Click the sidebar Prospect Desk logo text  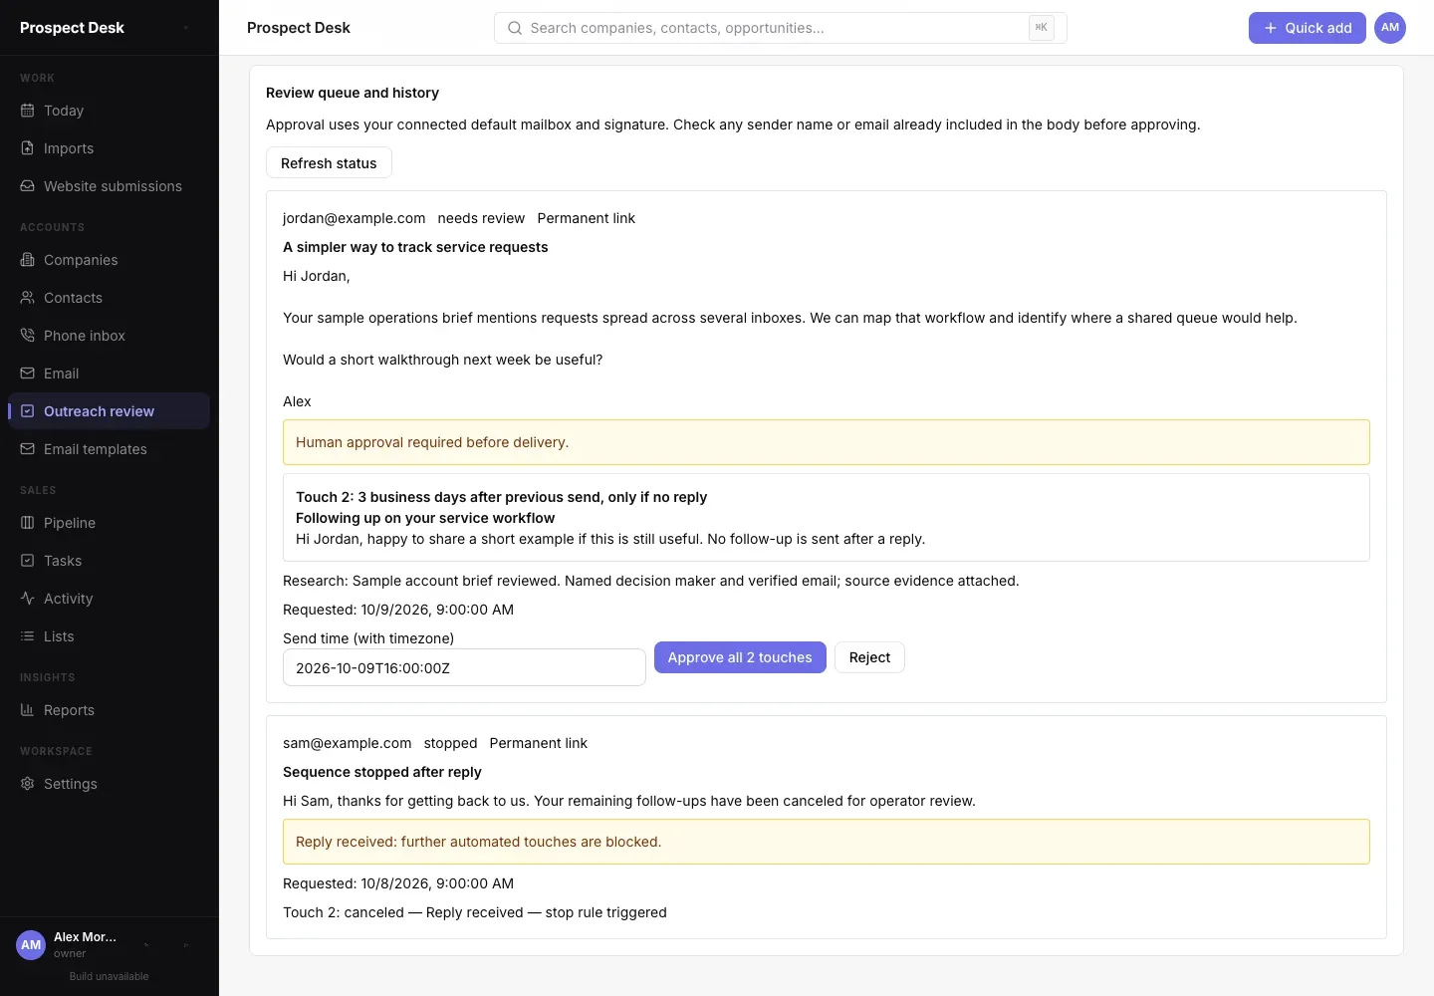[72, 28]
